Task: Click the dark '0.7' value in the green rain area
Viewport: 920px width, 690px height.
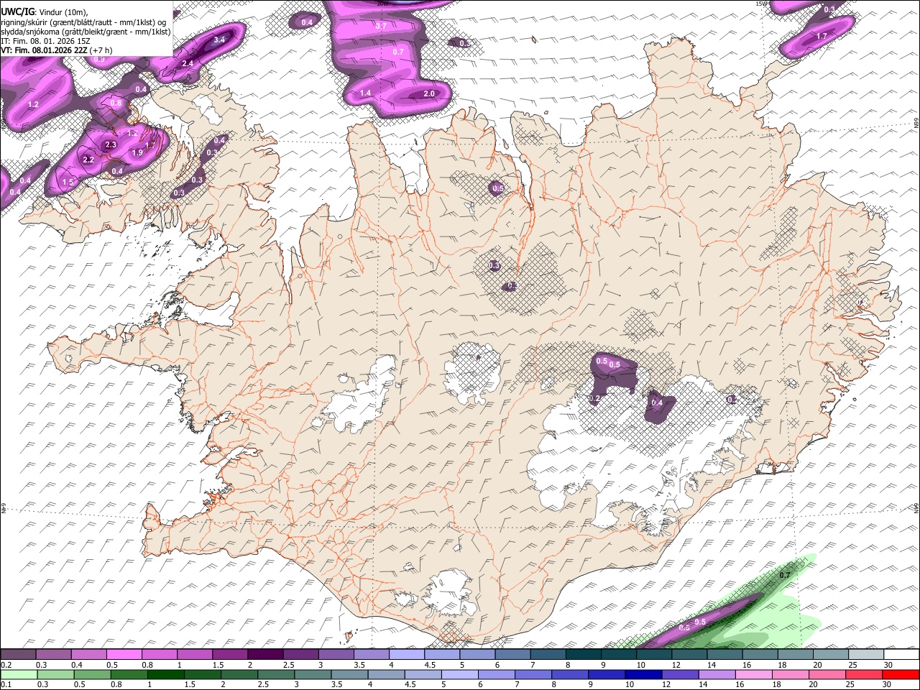Action: click(x=785, y=575)
